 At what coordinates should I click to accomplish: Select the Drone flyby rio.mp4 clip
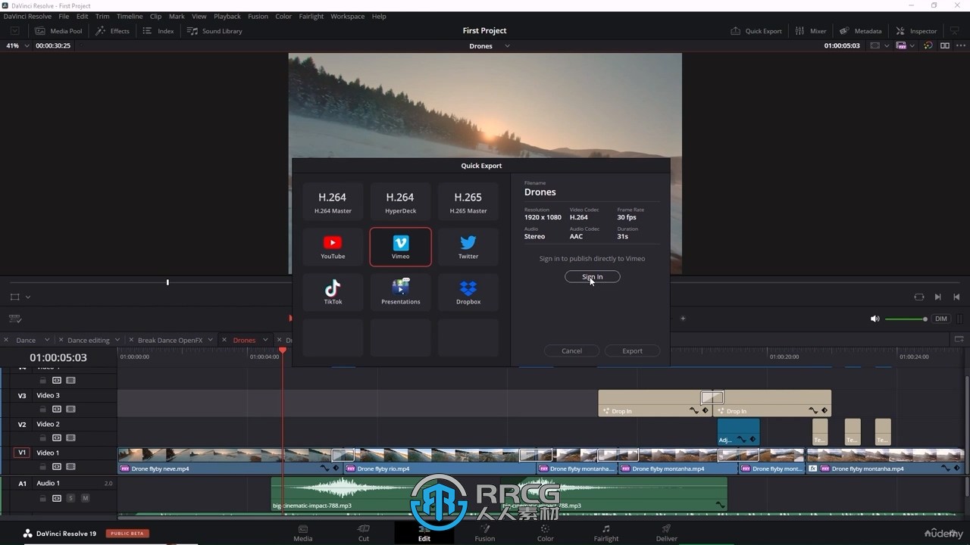(x=439, y=460)
